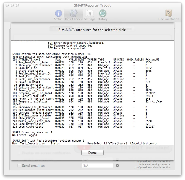Click the Power-Off_Retract_Count attribute
Image resolution: width=185 pixels, height=180 pixels.
tap(36, 99)
